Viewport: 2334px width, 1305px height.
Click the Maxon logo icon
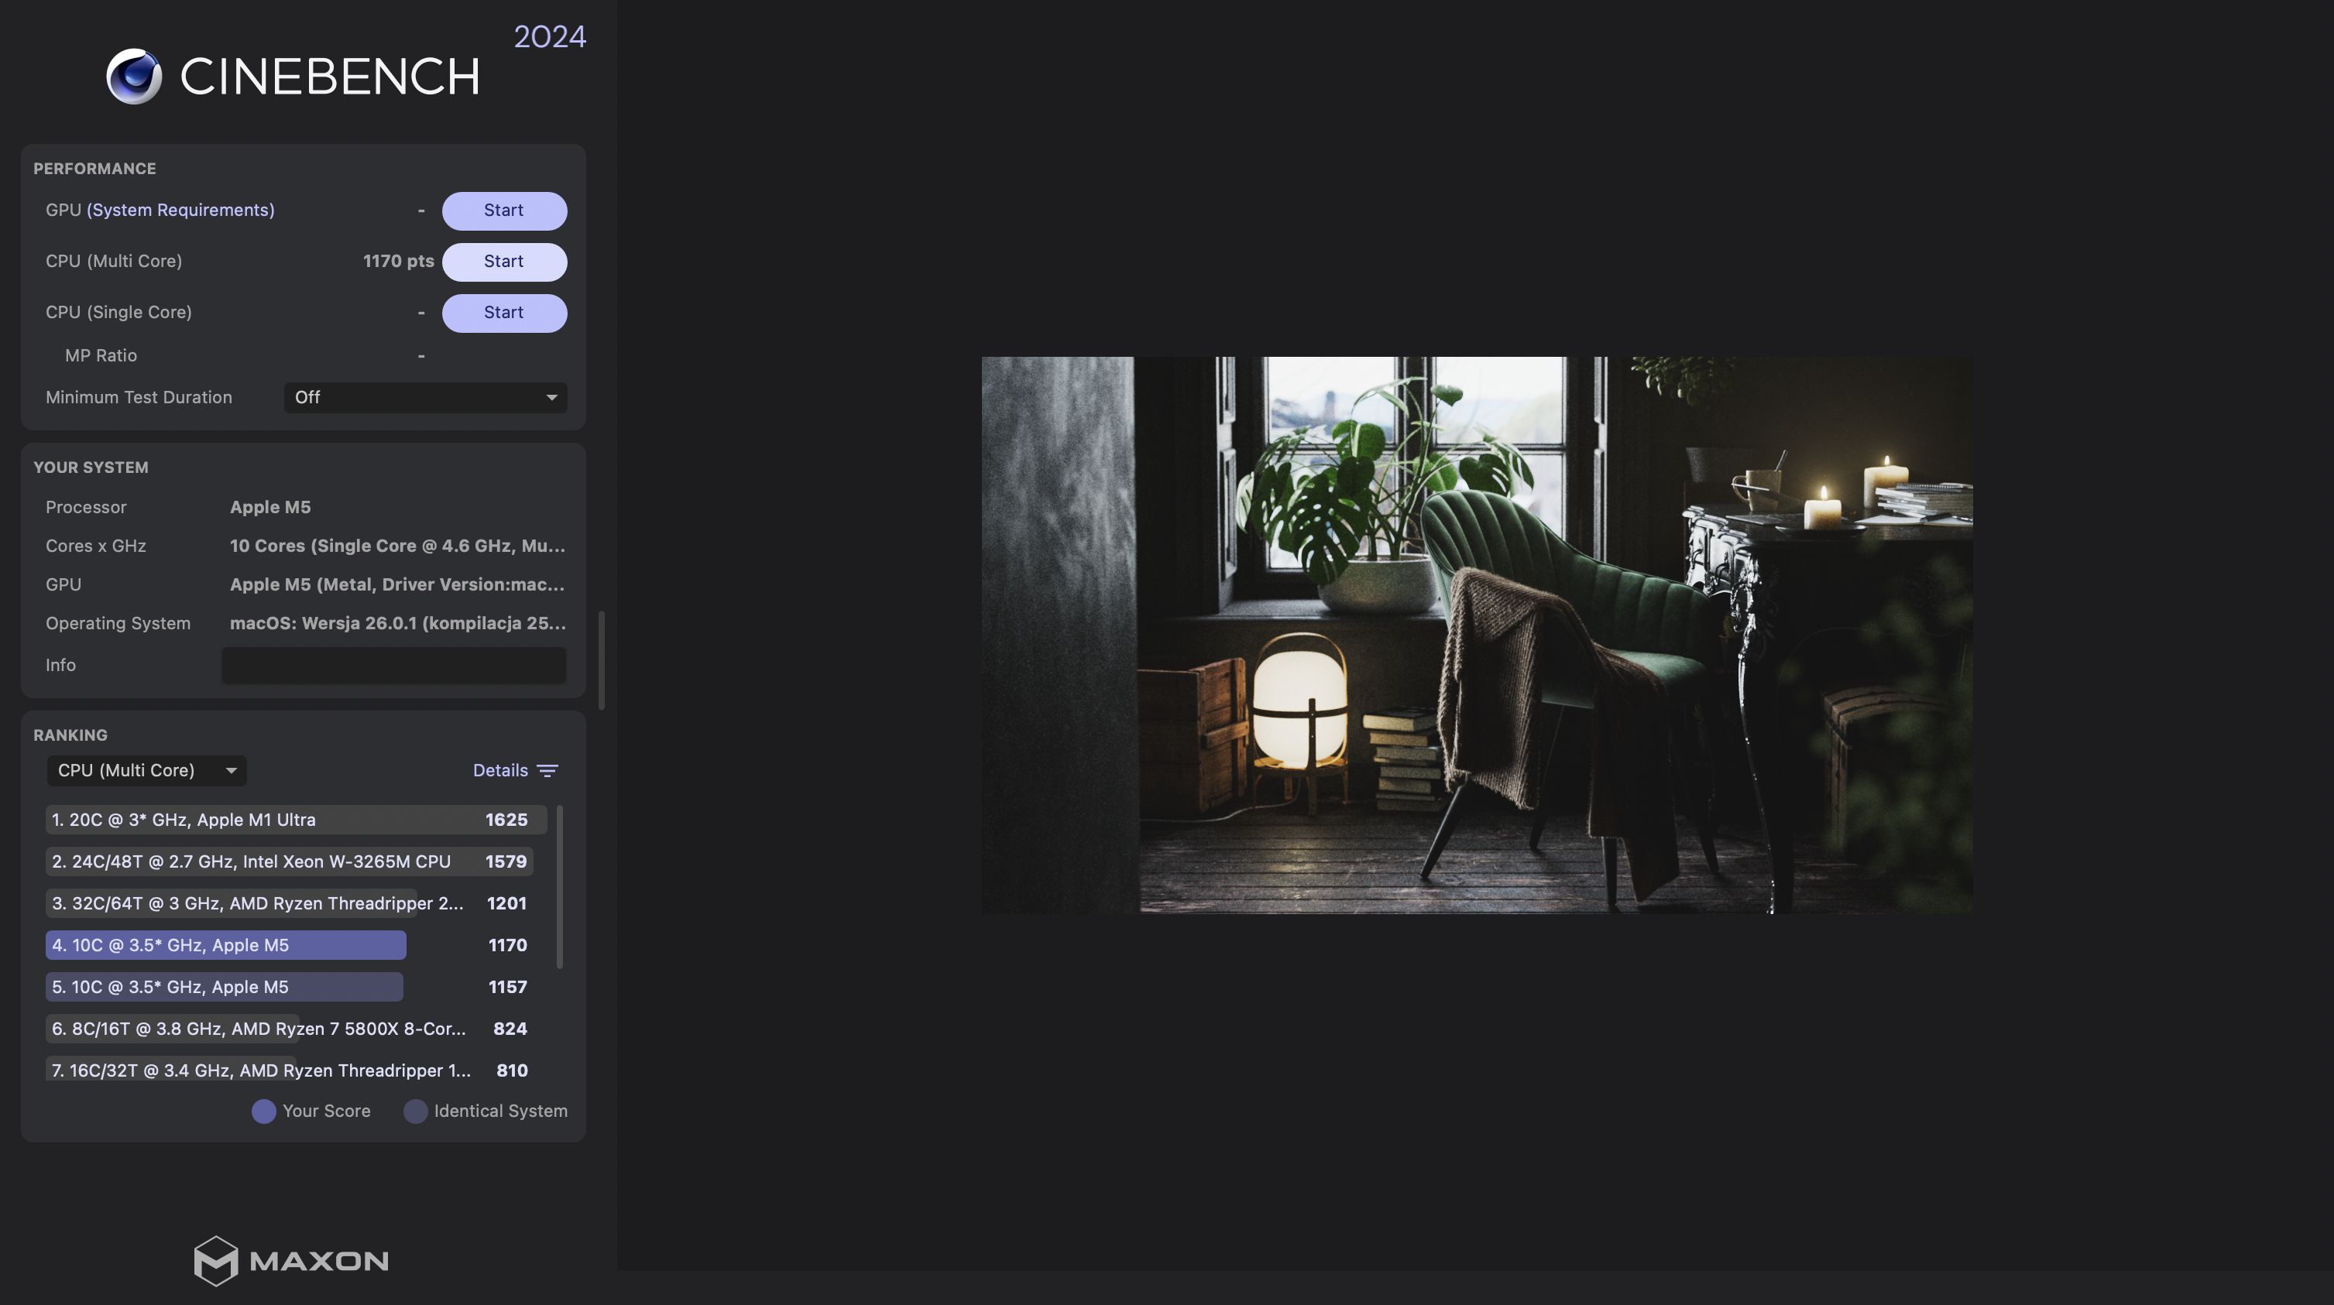pos(215,1261)
